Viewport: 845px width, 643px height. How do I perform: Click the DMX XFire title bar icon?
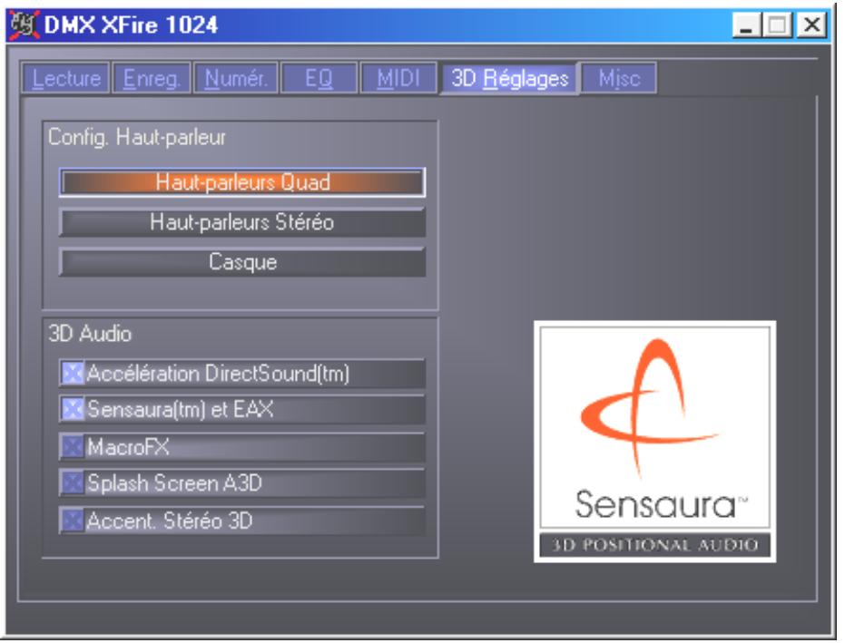click(24, 24)
